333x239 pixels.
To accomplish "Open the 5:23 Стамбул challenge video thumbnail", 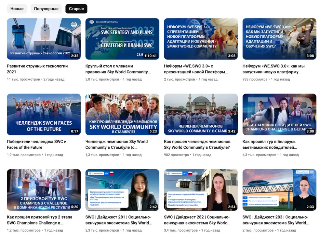I will (x=122, y=114).
